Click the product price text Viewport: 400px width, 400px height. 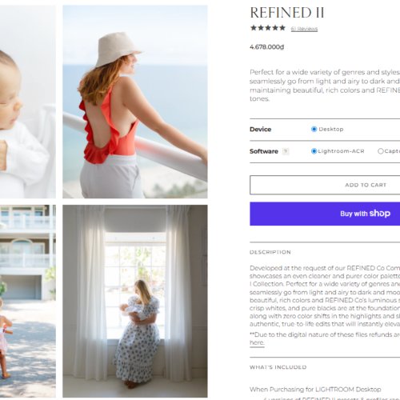point(267,47)
